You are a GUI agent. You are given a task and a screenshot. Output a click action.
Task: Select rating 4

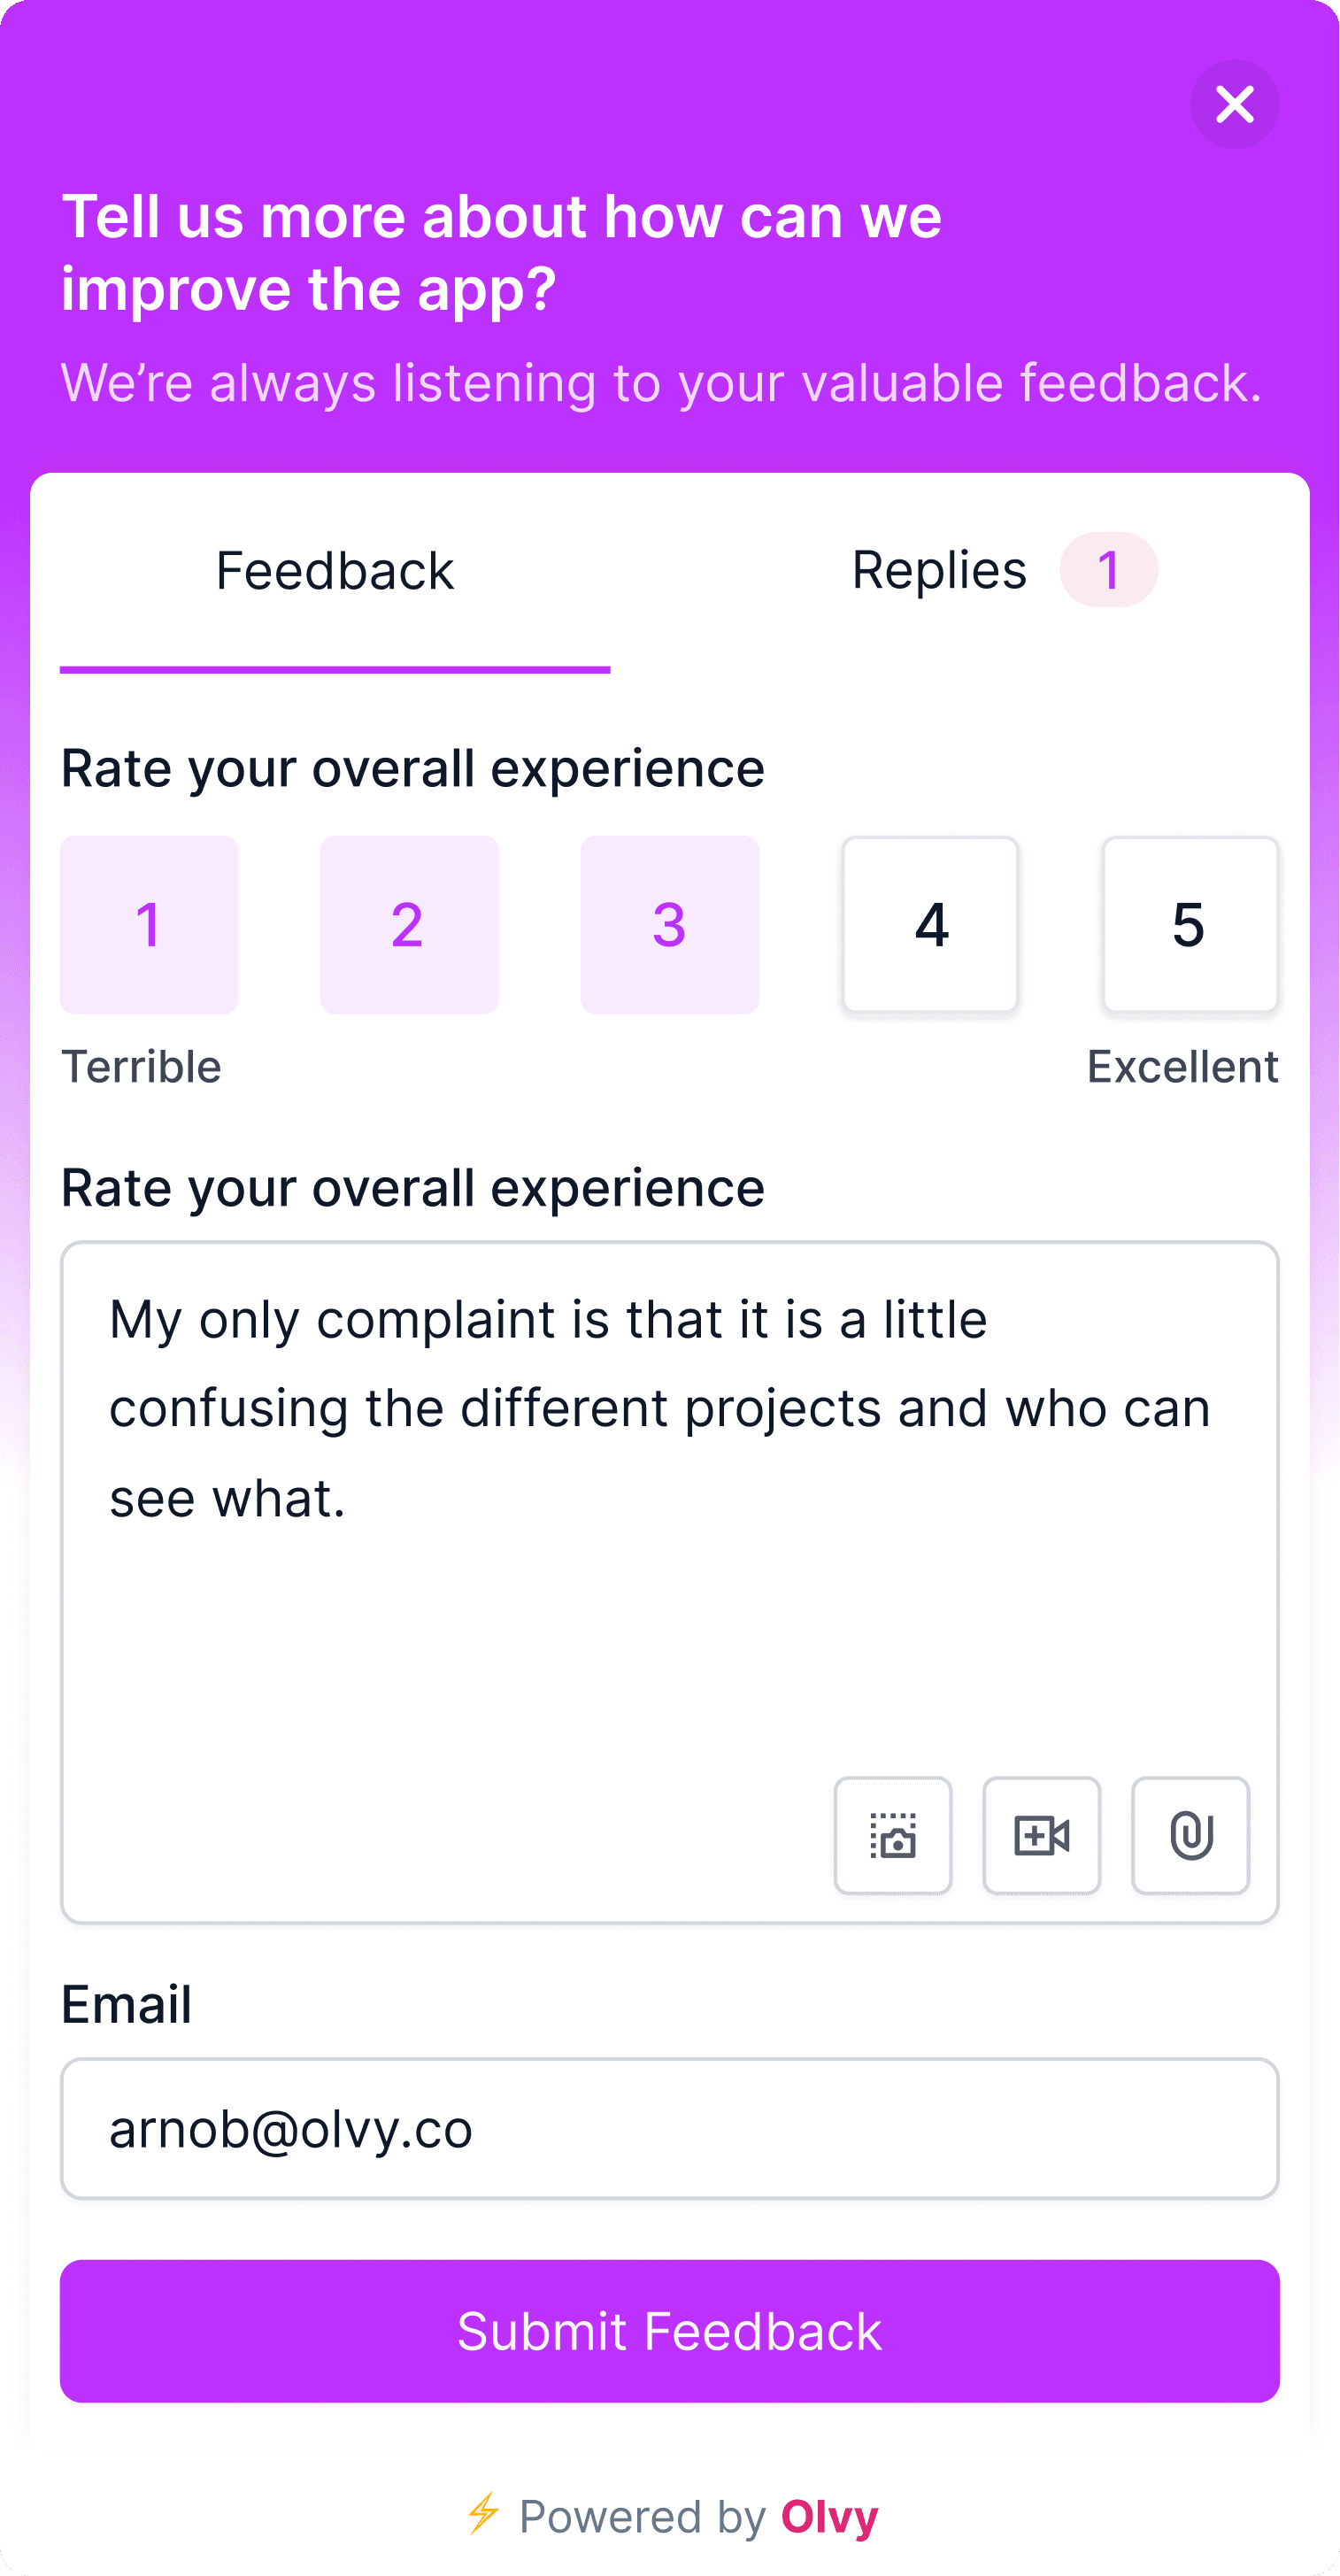click(930, 925)
